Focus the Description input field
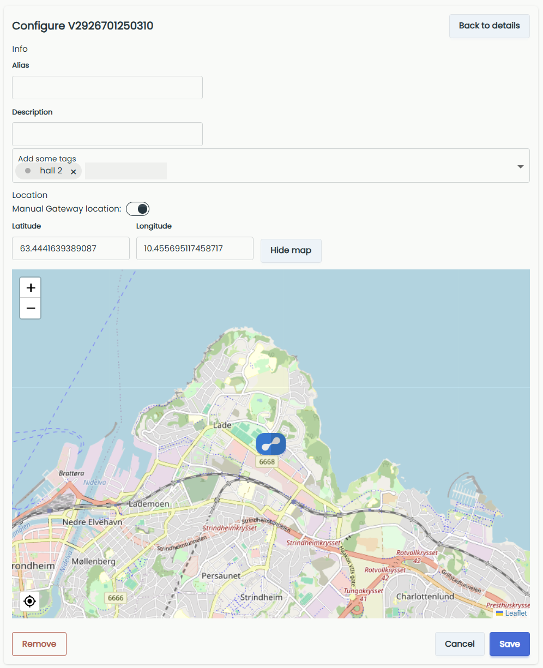Screen dimensions: 543x668 tap(107, 134)
